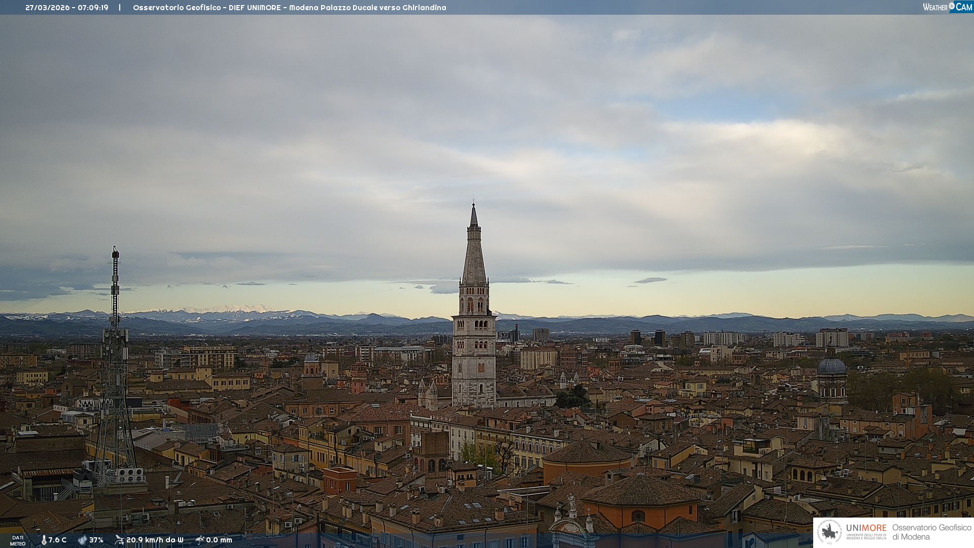The width and height of the screenshot is (974, 548).
Task: Click the 7.6 C temperature reading
Action: tap(57, 540)
